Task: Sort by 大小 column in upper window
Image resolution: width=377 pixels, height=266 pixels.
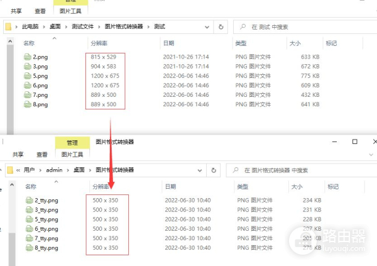Action: (295, 43)
